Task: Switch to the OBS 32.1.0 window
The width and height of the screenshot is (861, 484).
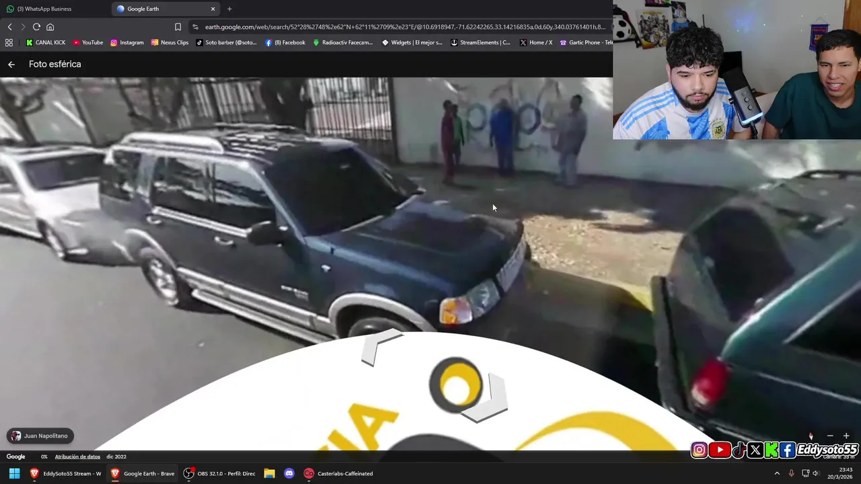Action: tap(219, 473)
